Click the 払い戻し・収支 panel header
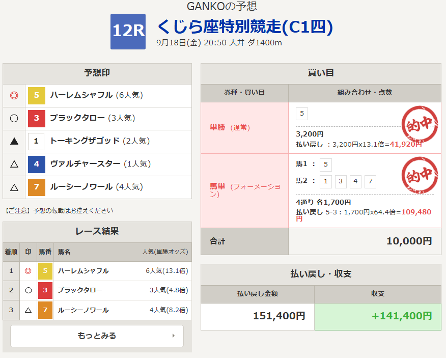 321,274
